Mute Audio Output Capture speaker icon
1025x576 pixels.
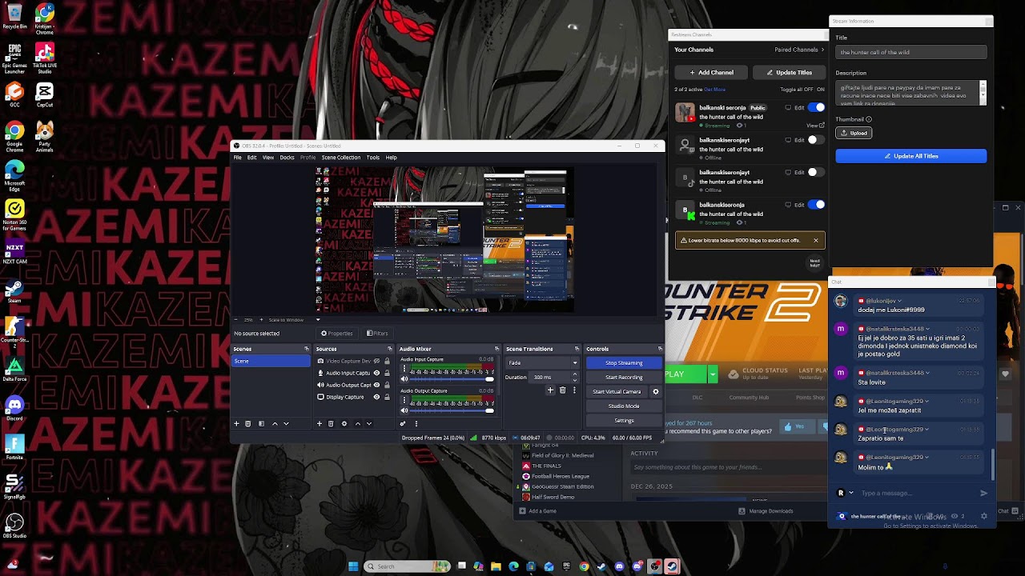click(404, 410)
